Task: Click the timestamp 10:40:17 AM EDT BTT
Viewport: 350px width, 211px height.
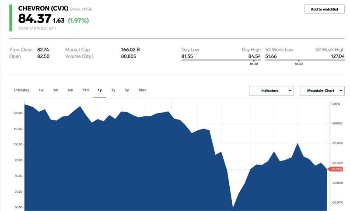Action: coord(37,28)
